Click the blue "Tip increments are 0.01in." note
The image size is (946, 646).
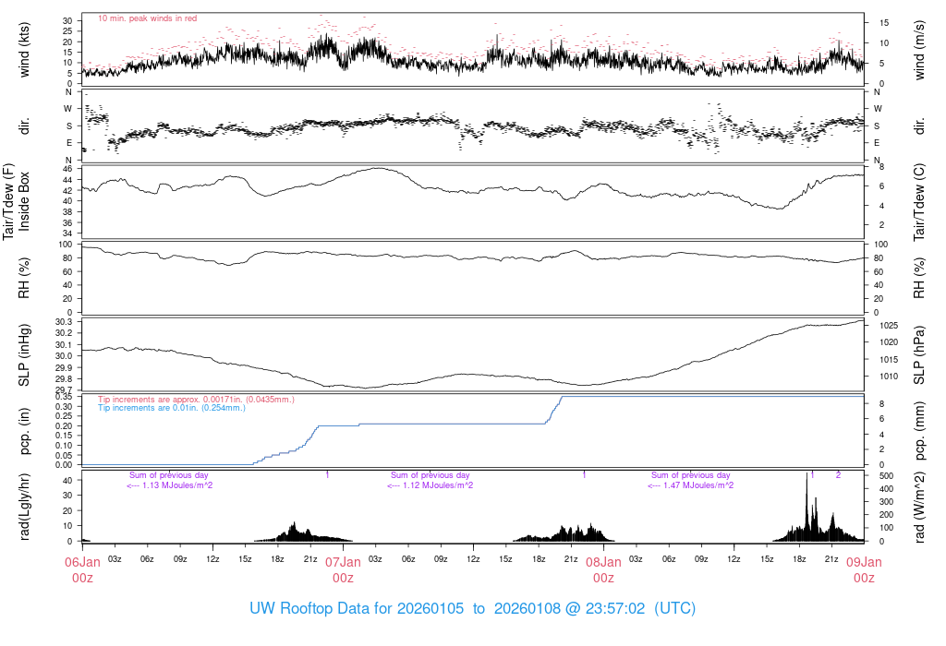pos(172,408)
